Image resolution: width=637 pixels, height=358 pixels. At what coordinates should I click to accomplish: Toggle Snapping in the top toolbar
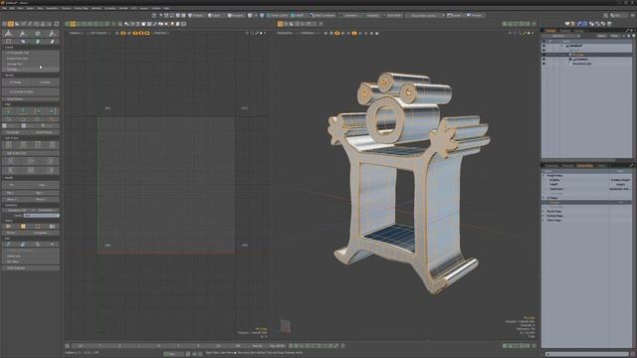coord(372,16)
